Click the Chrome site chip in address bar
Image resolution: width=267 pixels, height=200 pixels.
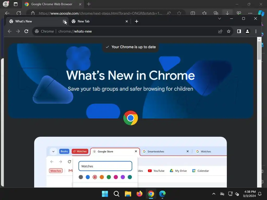pyautogui.click(x=44, y=31)
